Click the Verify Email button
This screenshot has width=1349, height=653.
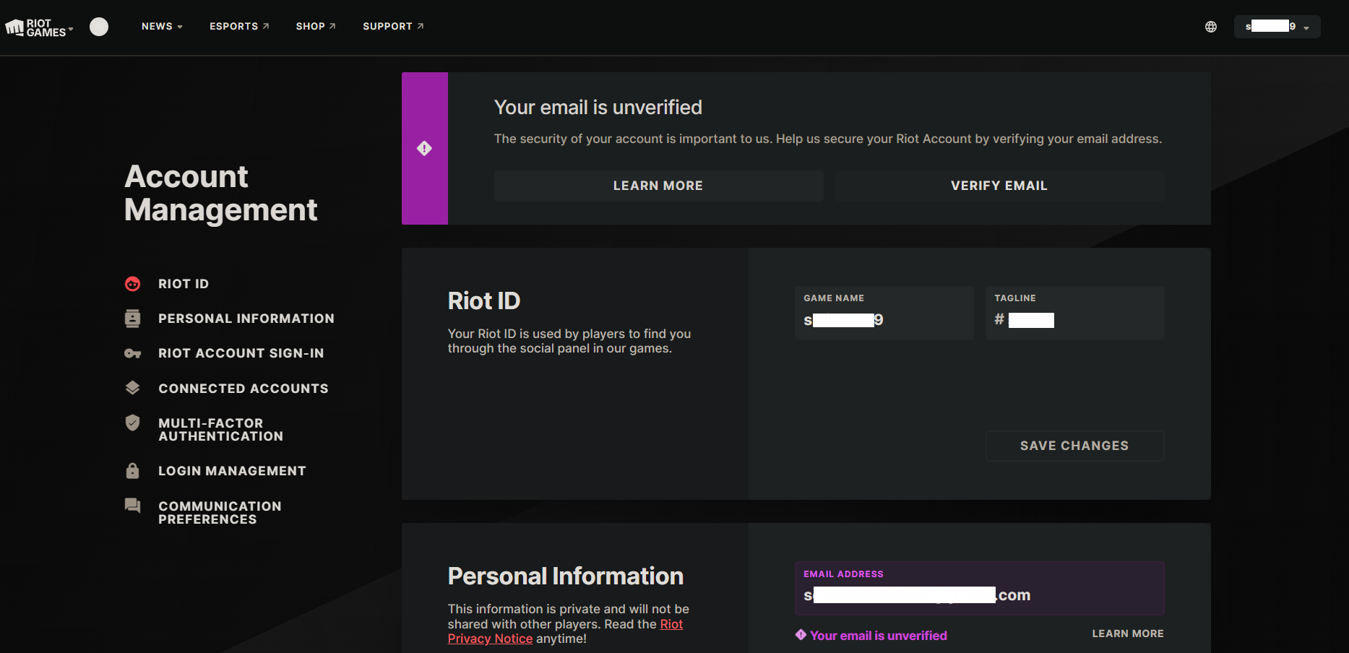(x=999, y=186)
